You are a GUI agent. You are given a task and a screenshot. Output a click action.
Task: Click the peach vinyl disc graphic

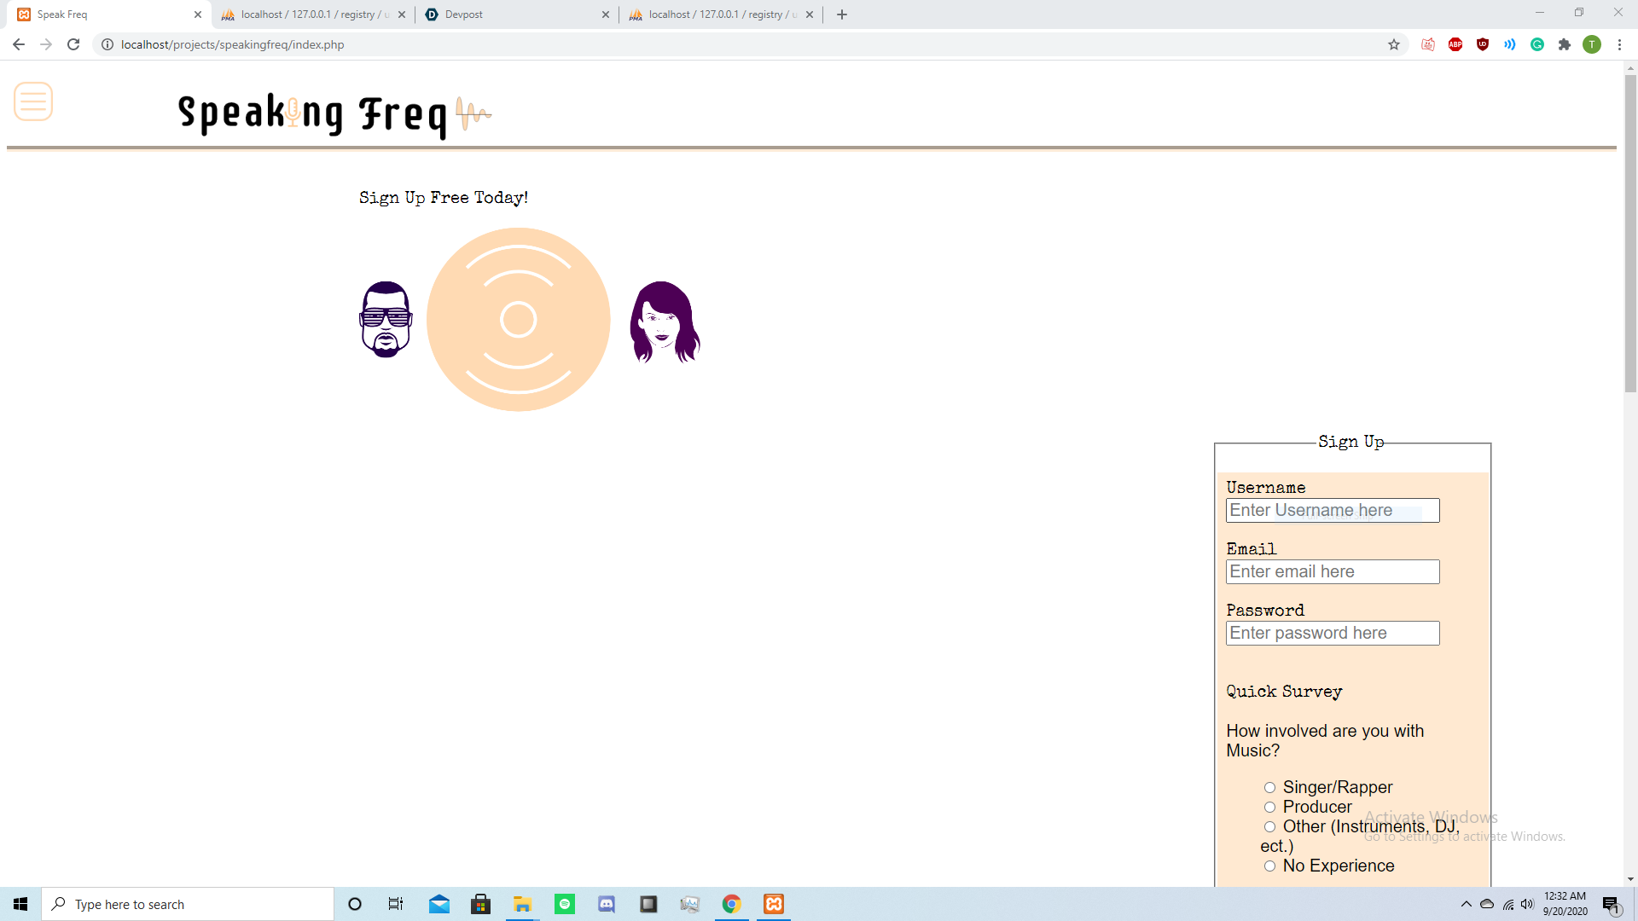tap(518, 320)
